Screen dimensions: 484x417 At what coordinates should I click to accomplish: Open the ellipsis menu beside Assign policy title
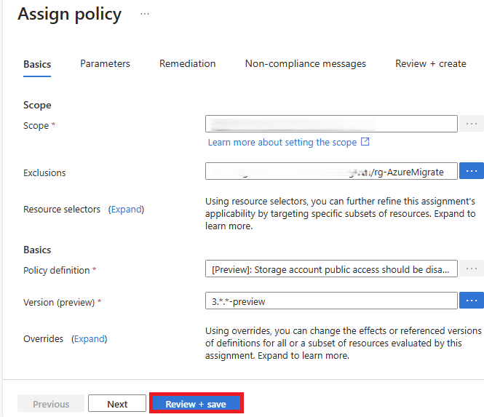coord(145,14)
